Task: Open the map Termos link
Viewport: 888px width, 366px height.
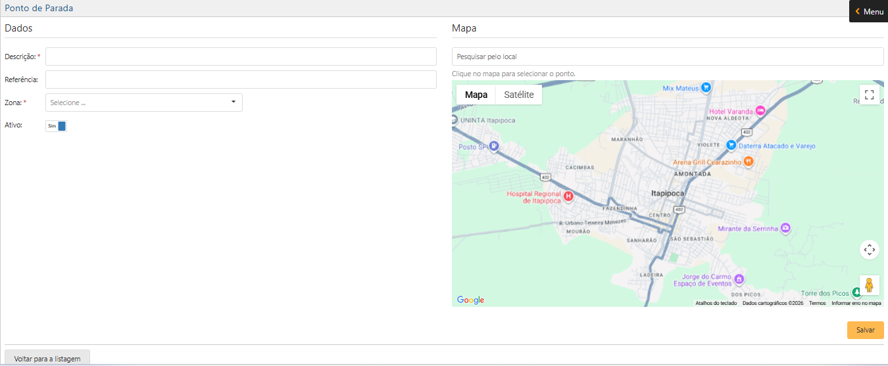Action: pos(817,303)
